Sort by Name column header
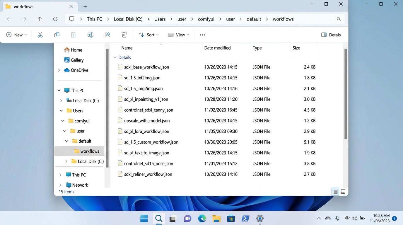 [x=127, y=48]
